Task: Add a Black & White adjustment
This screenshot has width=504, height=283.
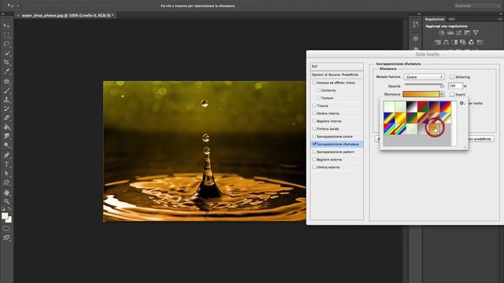Action: point(454,42)
